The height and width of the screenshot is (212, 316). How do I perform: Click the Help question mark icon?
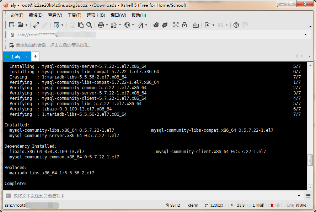click(236, 25)
